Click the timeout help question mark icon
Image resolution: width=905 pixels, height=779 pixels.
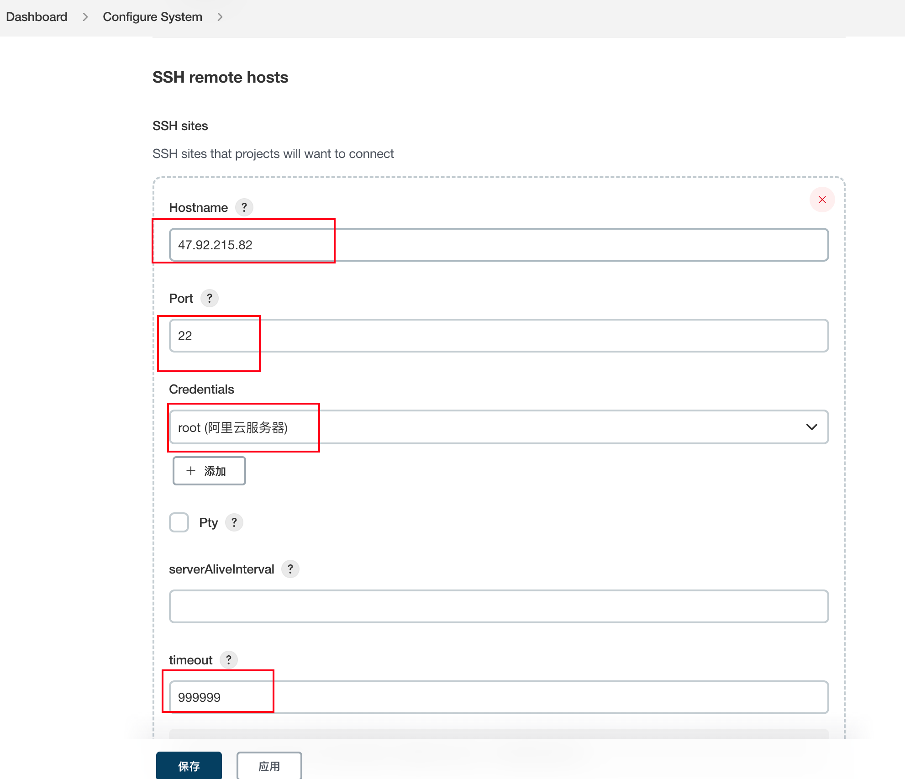(229, 660)
